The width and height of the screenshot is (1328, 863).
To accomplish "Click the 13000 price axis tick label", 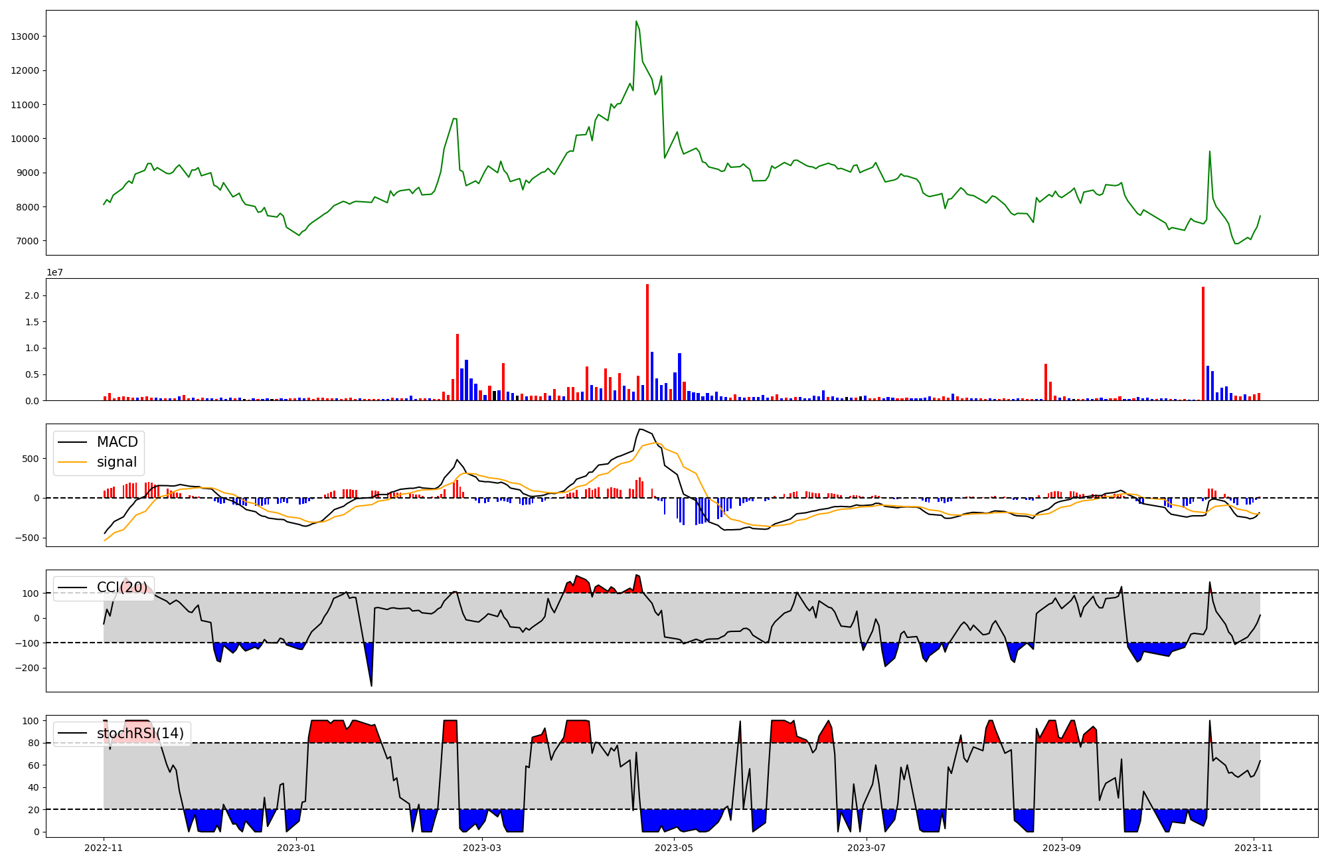I will coord(25,37).
